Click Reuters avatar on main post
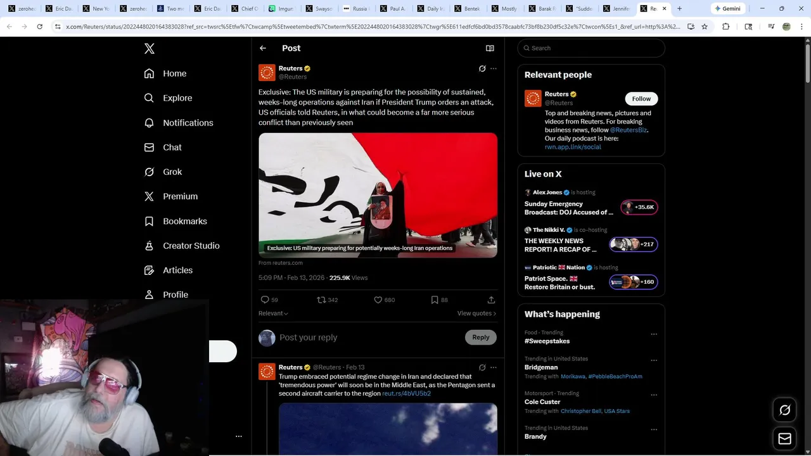Screen dimensions: 811x456 (267, 73)
